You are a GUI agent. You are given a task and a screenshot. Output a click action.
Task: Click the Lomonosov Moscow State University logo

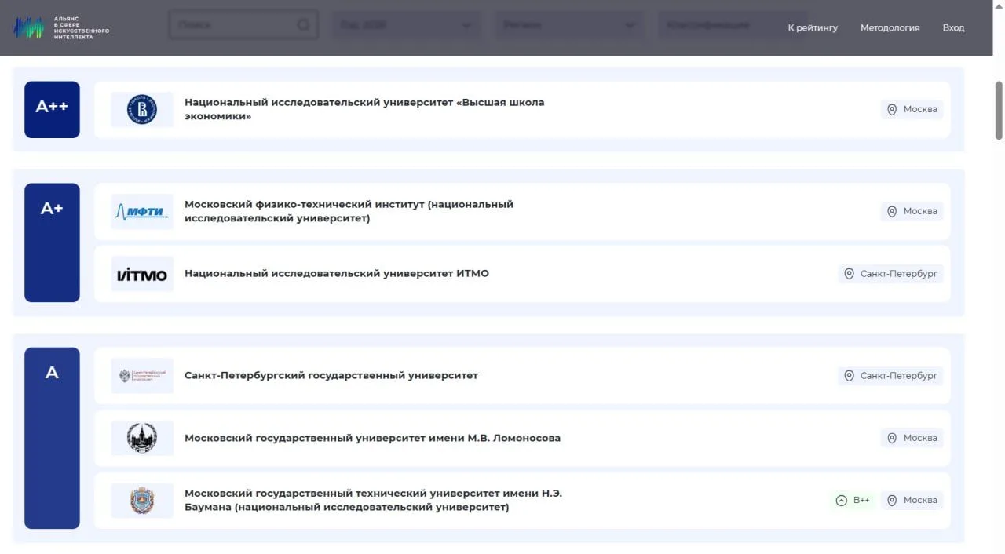pos(142,438)
